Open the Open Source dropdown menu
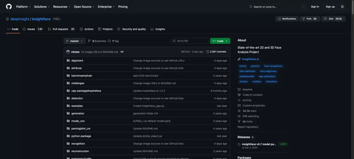Viewport: 354px width, 159px height. click(84, 7)
